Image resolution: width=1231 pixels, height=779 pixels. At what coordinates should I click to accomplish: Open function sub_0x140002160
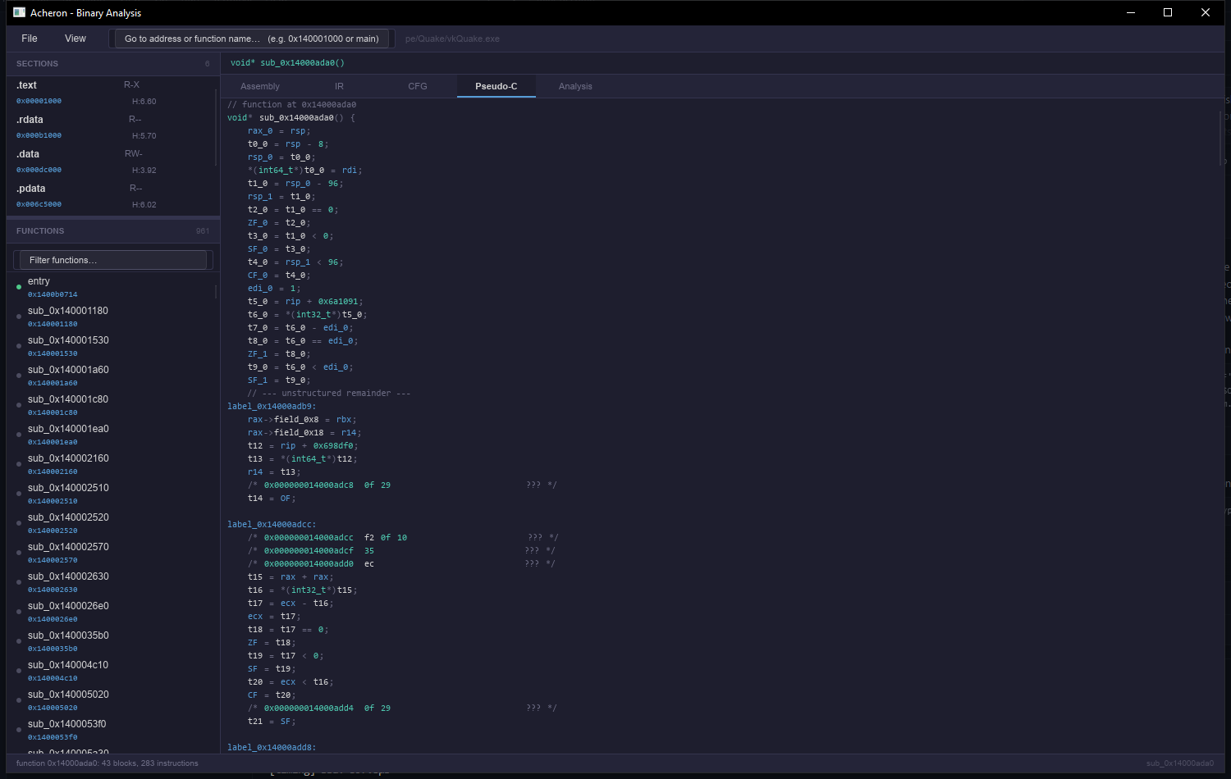click(112, 464)
